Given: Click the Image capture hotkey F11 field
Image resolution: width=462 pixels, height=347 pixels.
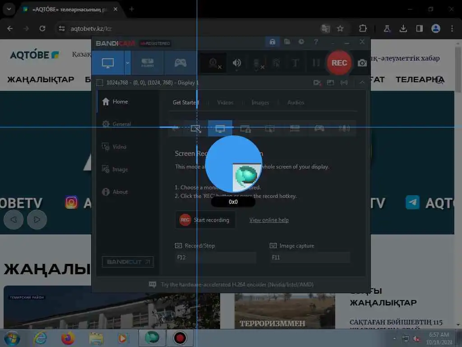Looking at the screenshot, I should (310, 258).
